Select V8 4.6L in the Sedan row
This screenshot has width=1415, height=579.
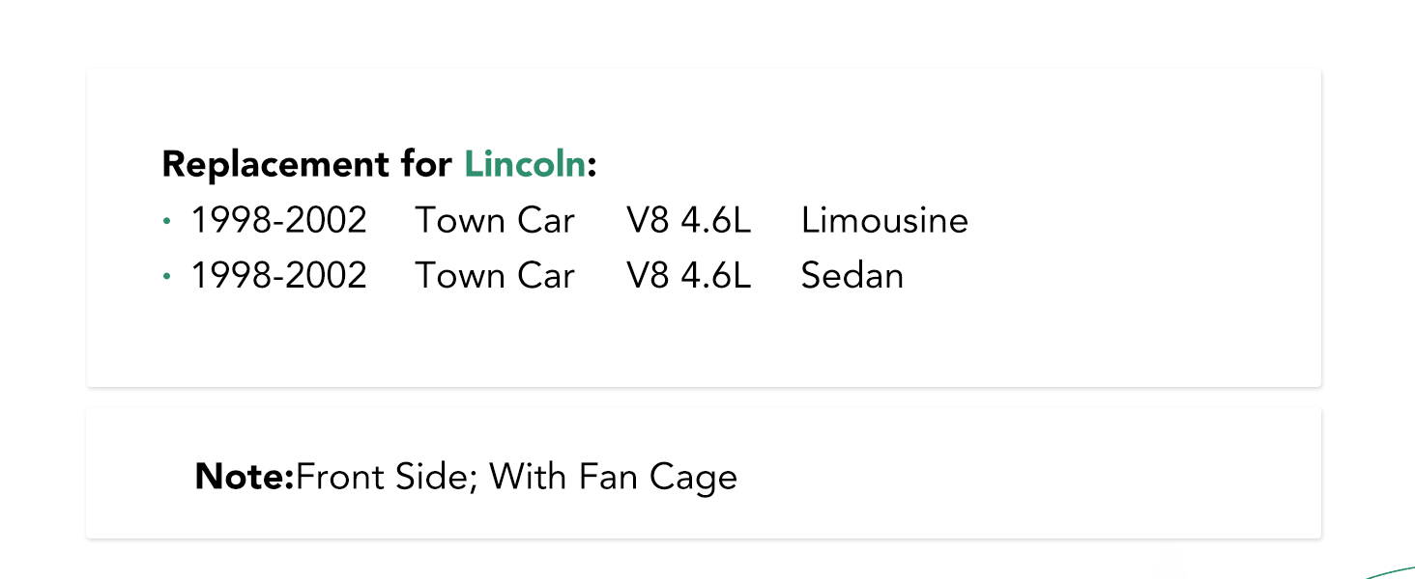tap(688, 276)
